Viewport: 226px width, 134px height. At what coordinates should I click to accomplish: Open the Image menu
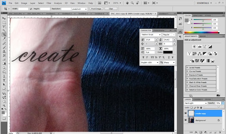click(24, 3)
